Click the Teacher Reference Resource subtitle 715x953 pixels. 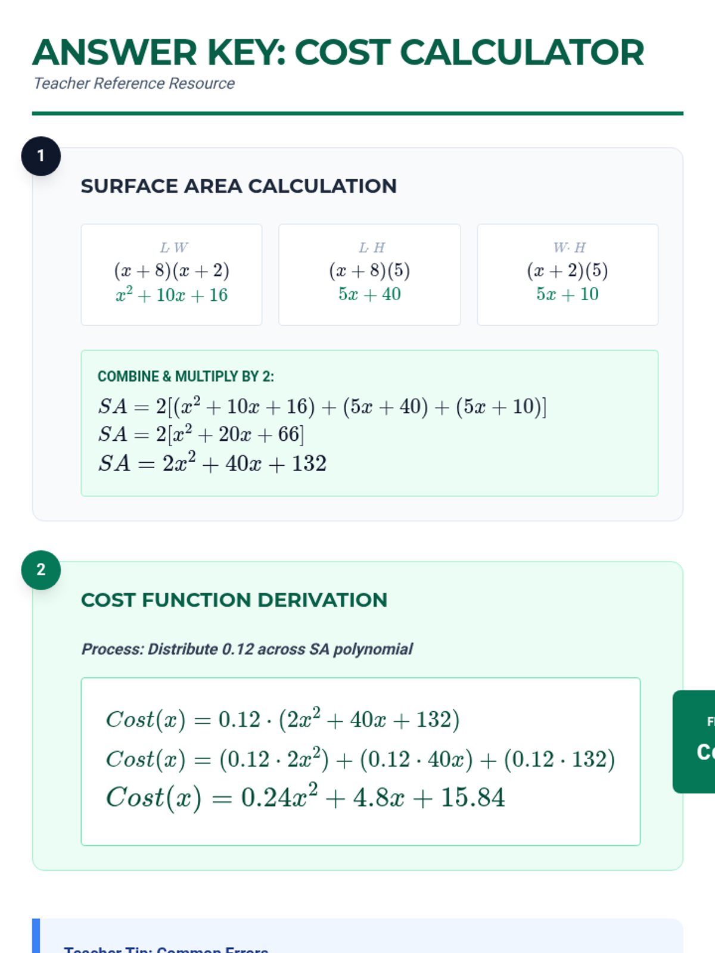tap(134, 83)
